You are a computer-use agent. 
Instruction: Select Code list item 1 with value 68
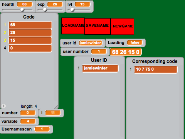(30, 25)
